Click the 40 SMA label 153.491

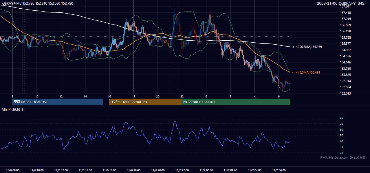click(x=306, y=72)
